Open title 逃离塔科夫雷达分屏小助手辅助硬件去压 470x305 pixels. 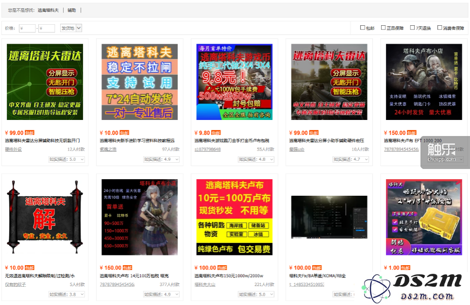(x=327, y=140)
